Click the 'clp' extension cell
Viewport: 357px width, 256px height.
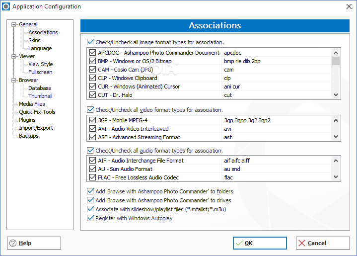tap(277, 78)
